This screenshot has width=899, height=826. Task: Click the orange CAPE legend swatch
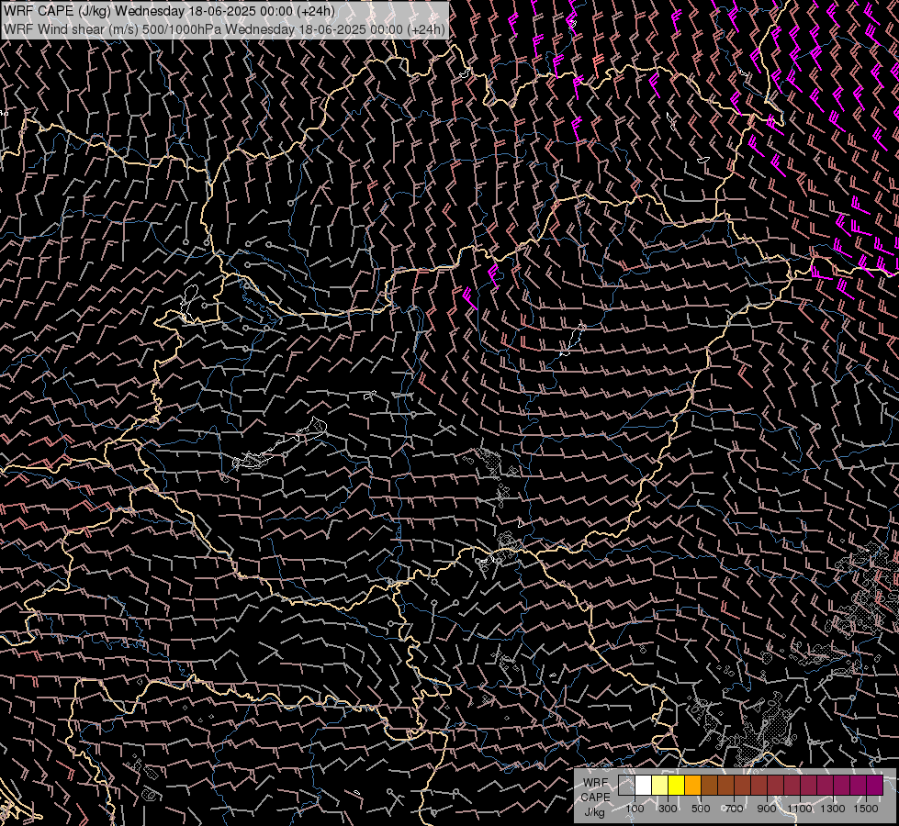click(692, 785)
